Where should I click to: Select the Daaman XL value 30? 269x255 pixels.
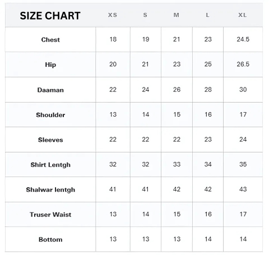click(x=243, y=90)
